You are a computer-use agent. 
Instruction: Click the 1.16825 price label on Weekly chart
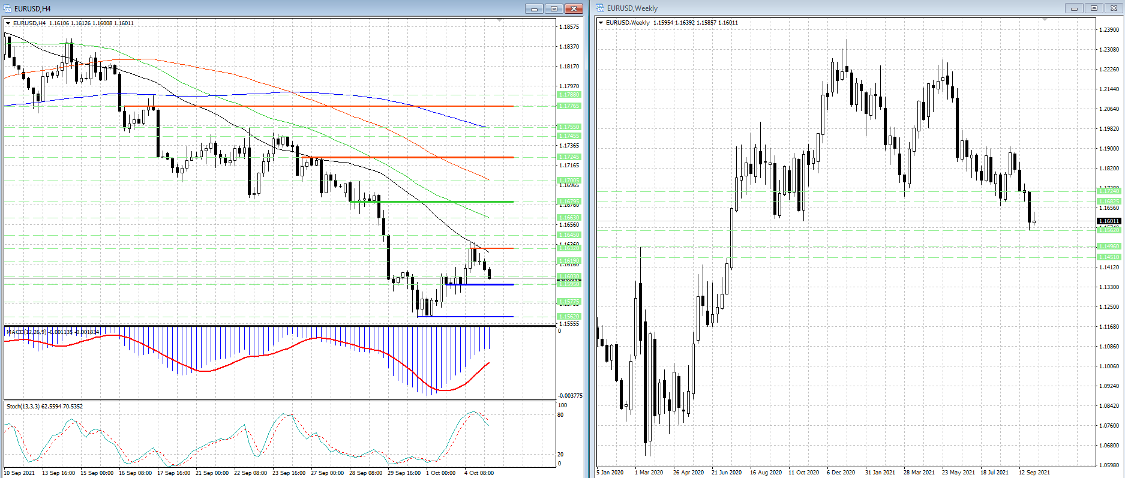click(1109, 202)
